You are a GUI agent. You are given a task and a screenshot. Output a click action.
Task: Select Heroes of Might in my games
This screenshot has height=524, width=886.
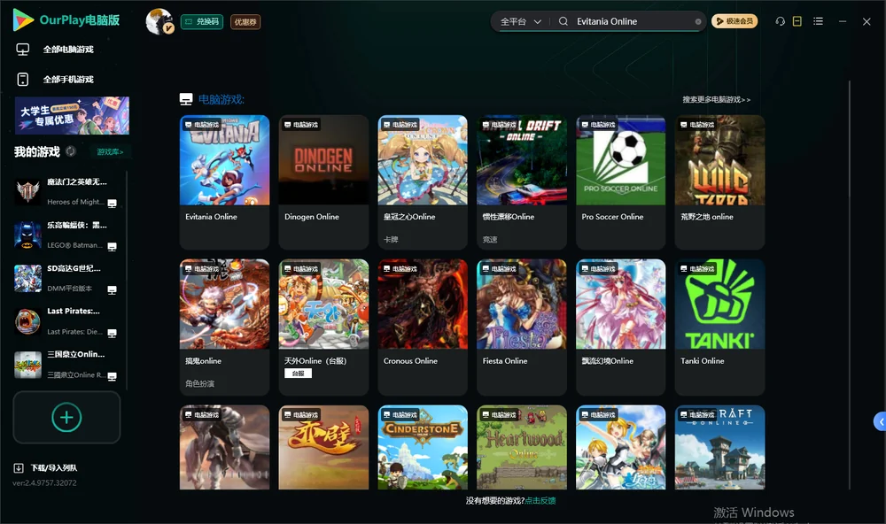click(66, 192)
